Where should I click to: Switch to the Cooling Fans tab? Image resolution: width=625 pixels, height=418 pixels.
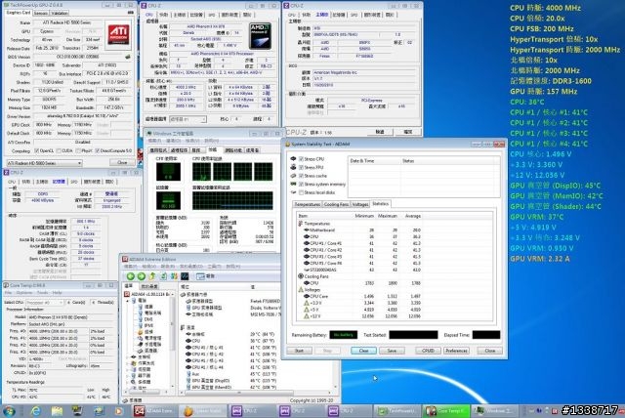coord(336,204)
